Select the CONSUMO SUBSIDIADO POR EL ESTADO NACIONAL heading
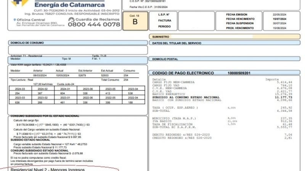 pyautogui.click(x=45, y=116)
